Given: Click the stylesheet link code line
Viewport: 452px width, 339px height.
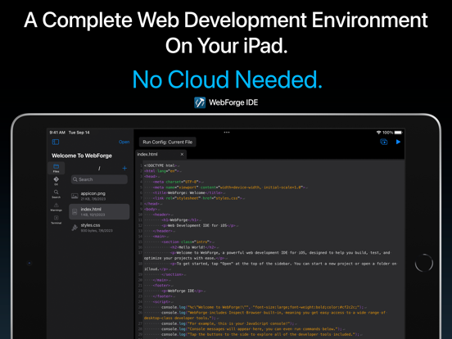Looking at the screenshot, I should [198, 198].
